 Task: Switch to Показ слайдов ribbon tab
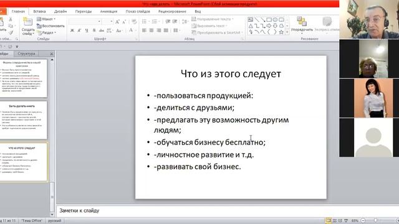138,11
